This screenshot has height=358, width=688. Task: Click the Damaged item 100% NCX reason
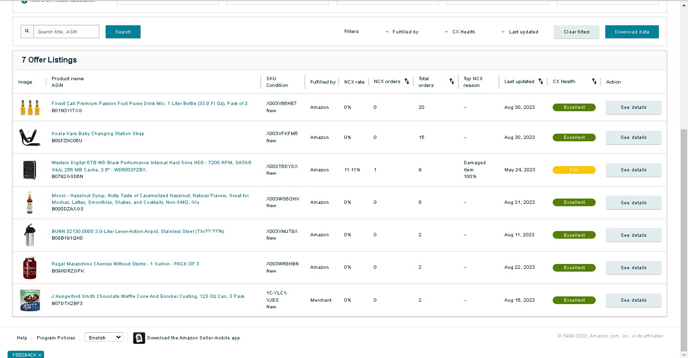475,170
